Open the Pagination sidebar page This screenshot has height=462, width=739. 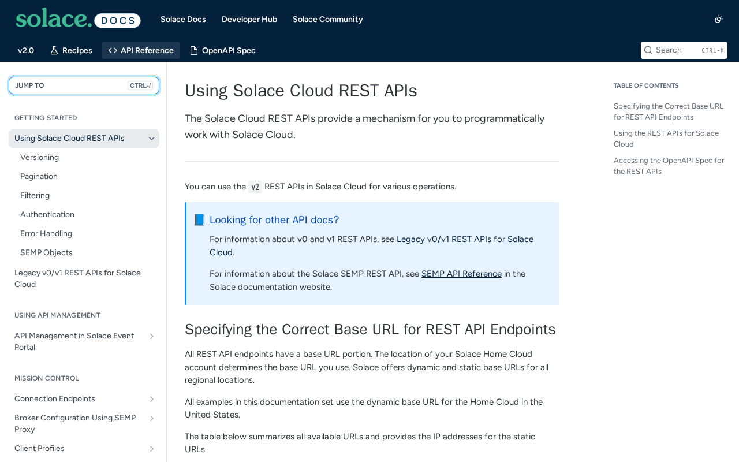(39, 177)
